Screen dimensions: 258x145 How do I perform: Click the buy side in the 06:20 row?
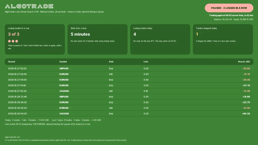111,102
